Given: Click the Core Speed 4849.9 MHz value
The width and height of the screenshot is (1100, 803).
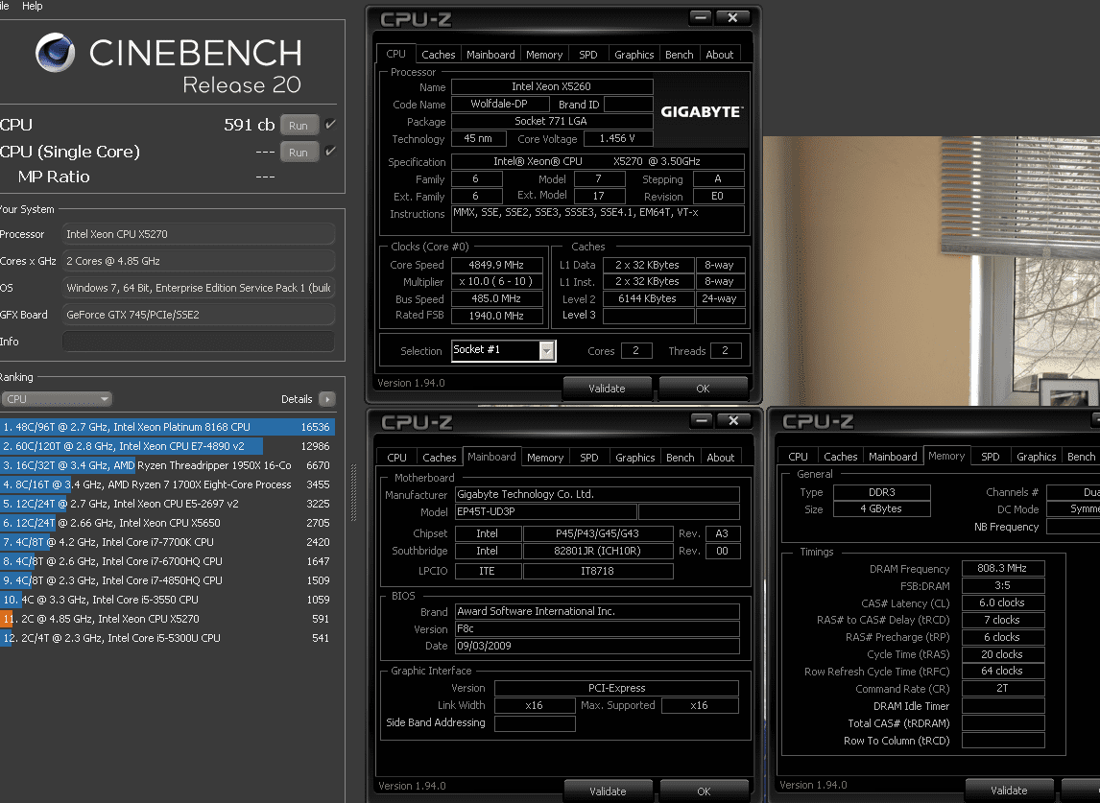Looking at the screenshot, I should point(496,265).
